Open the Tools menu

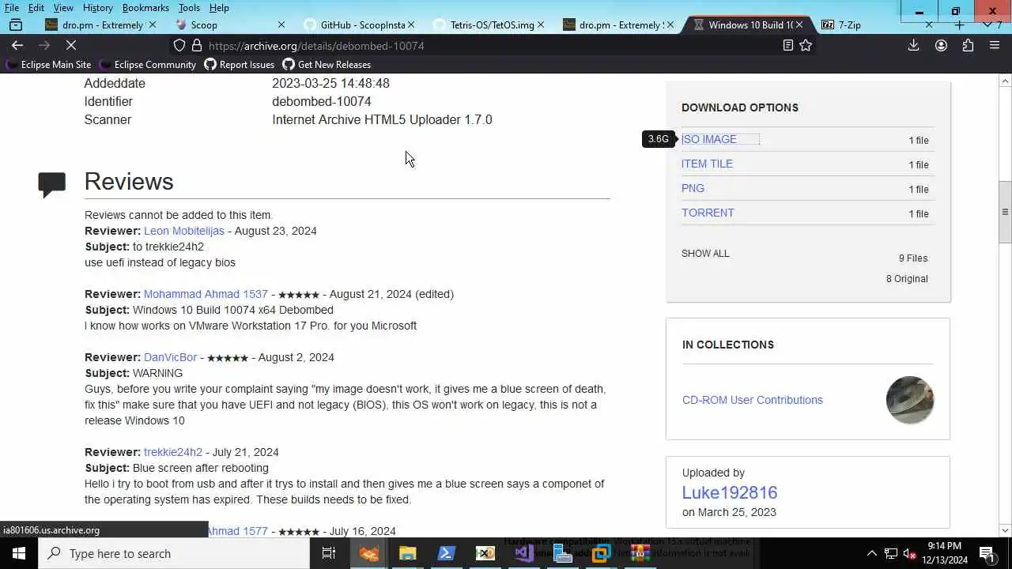pos(189,7)
